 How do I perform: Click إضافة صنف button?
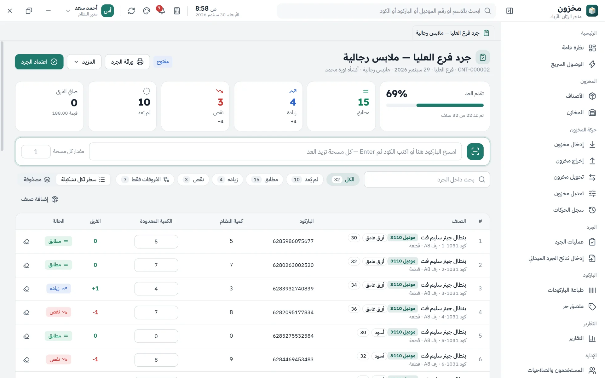pos(39,199)
